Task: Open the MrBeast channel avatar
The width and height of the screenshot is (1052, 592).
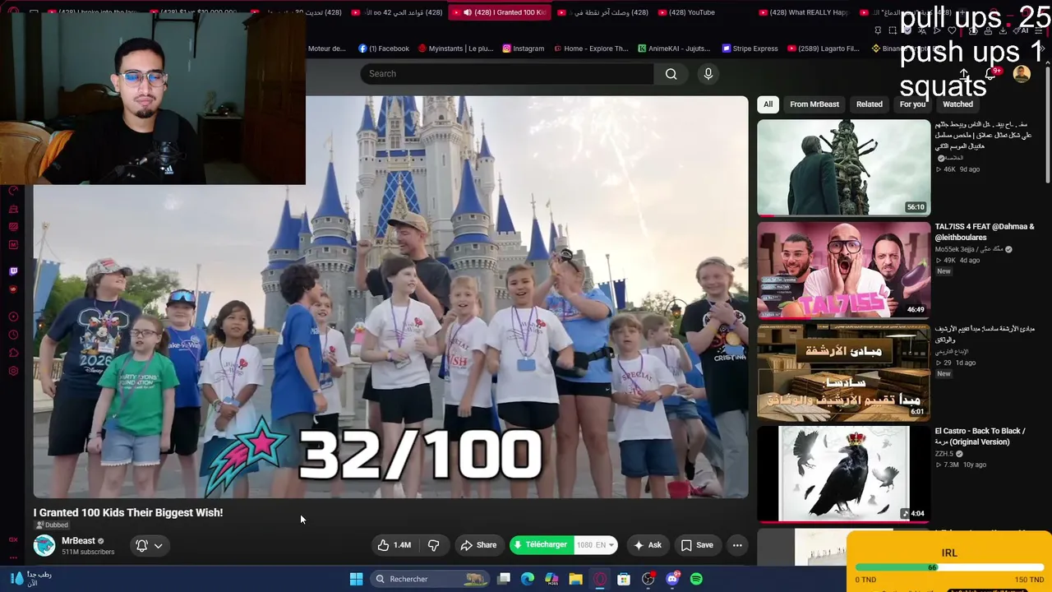Action: 44,545
